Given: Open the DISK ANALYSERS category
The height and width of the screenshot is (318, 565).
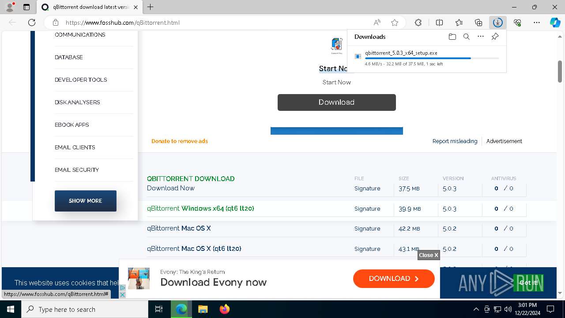Looking at the screenshot, I should [x=77, y=102].
